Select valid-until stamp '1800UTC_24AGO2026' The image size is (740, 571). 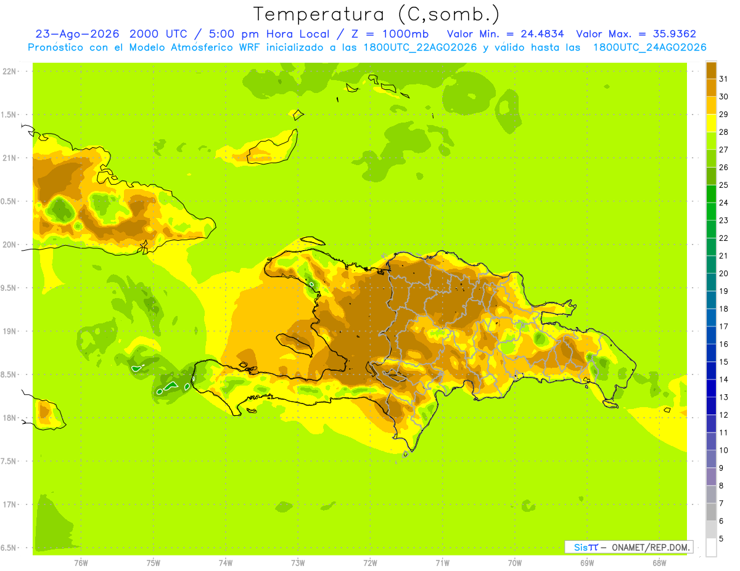pyautogui.click(x=649, y=47)
